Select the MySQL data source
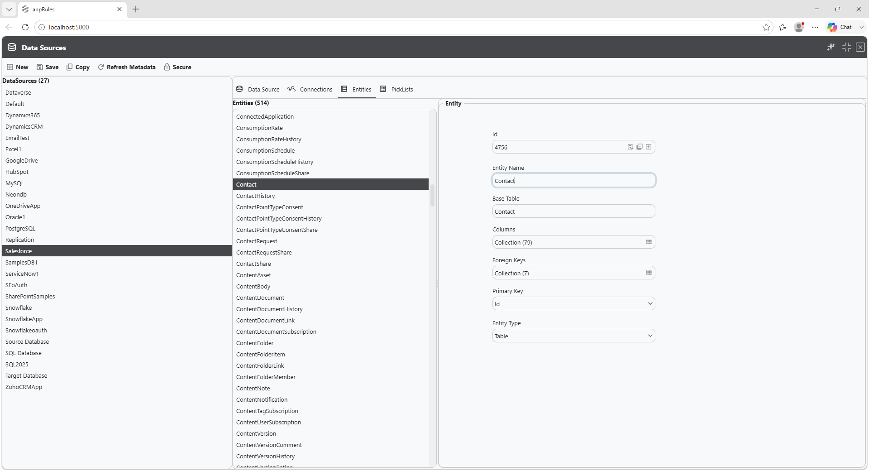Viewport: 869px width, 471px height. [x=117, y=183]
